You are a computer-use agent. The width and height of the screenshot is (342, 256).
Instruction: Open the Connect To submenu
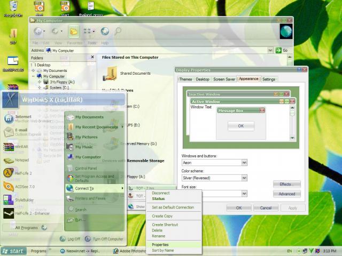tap(95, 188)
